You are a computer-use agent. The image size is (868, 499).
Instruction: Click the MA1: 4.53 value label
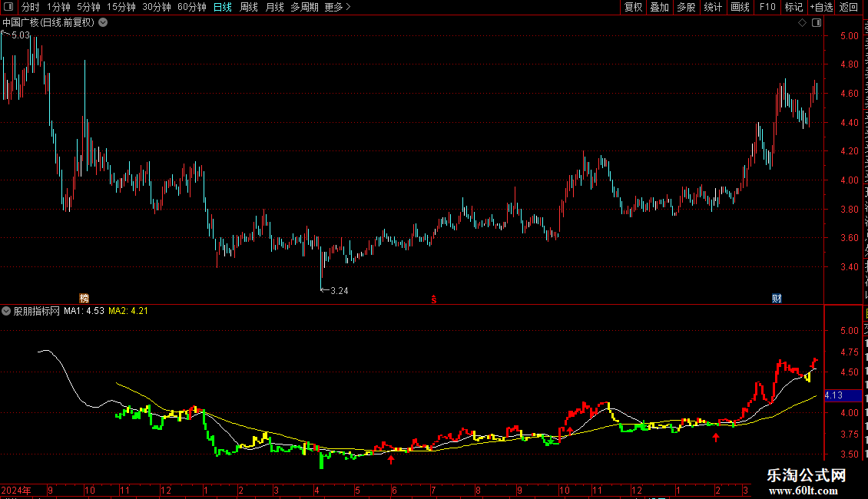click(84, 311)
